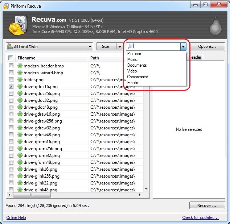
Task: Choose Video from the filter list
Action: click(x=156, y=71)
